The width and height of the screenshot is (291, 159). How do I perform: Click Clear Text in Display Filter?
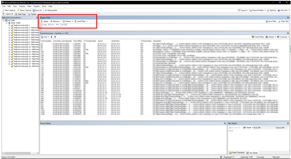(283, 21)
